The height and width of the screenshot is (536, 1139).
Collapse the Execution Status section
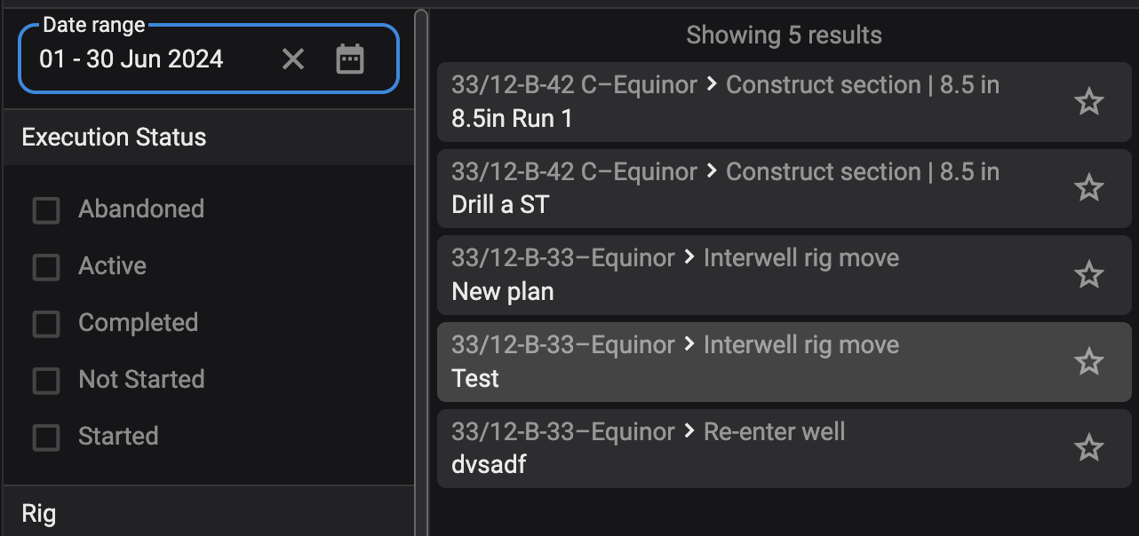114,138
